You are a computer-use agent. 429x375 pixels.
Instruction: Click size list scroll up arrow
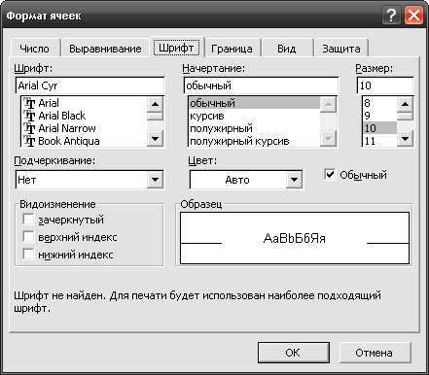click(405, 104)
